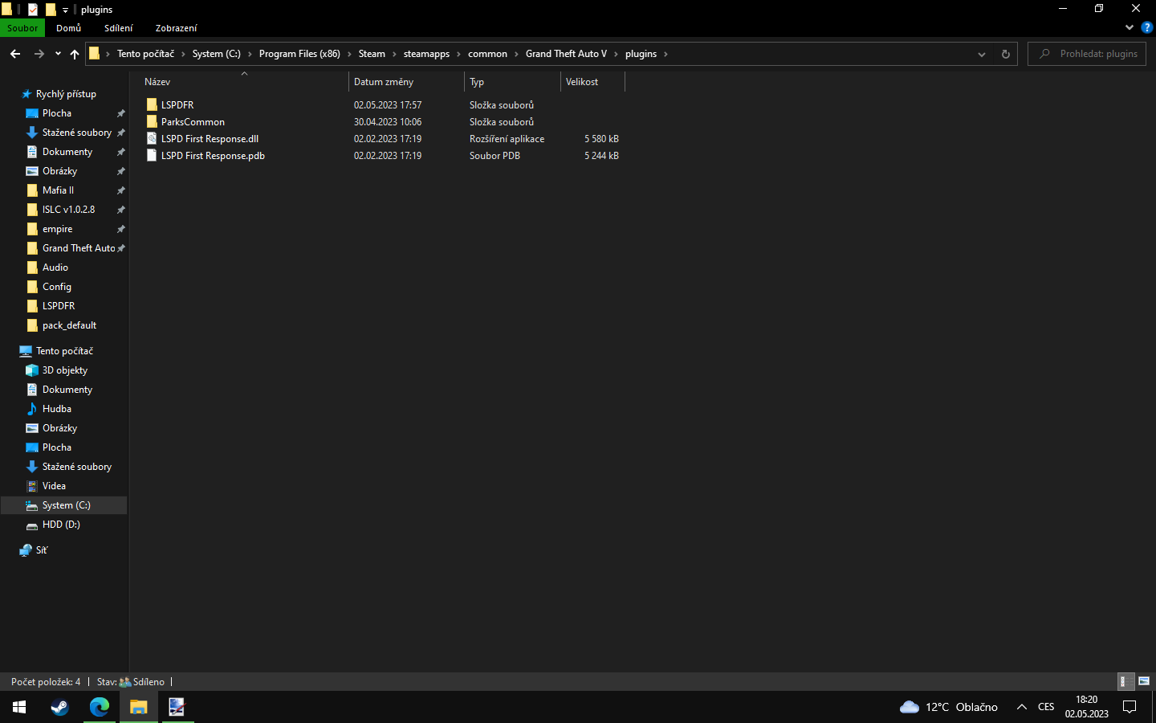Image resolution: width=1156 pixels, height=723 pixels.
Task: Select the LSPDFR folder icon in file list
Action: click(x=152, y=105)
